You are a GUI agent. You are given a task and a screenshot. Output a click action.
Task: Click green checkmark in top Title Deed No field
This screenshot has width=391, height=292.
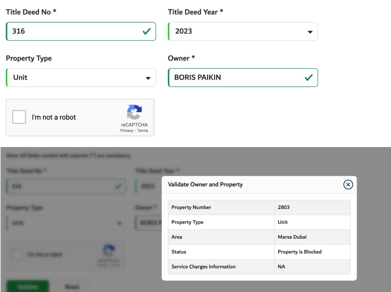[147, 31]
